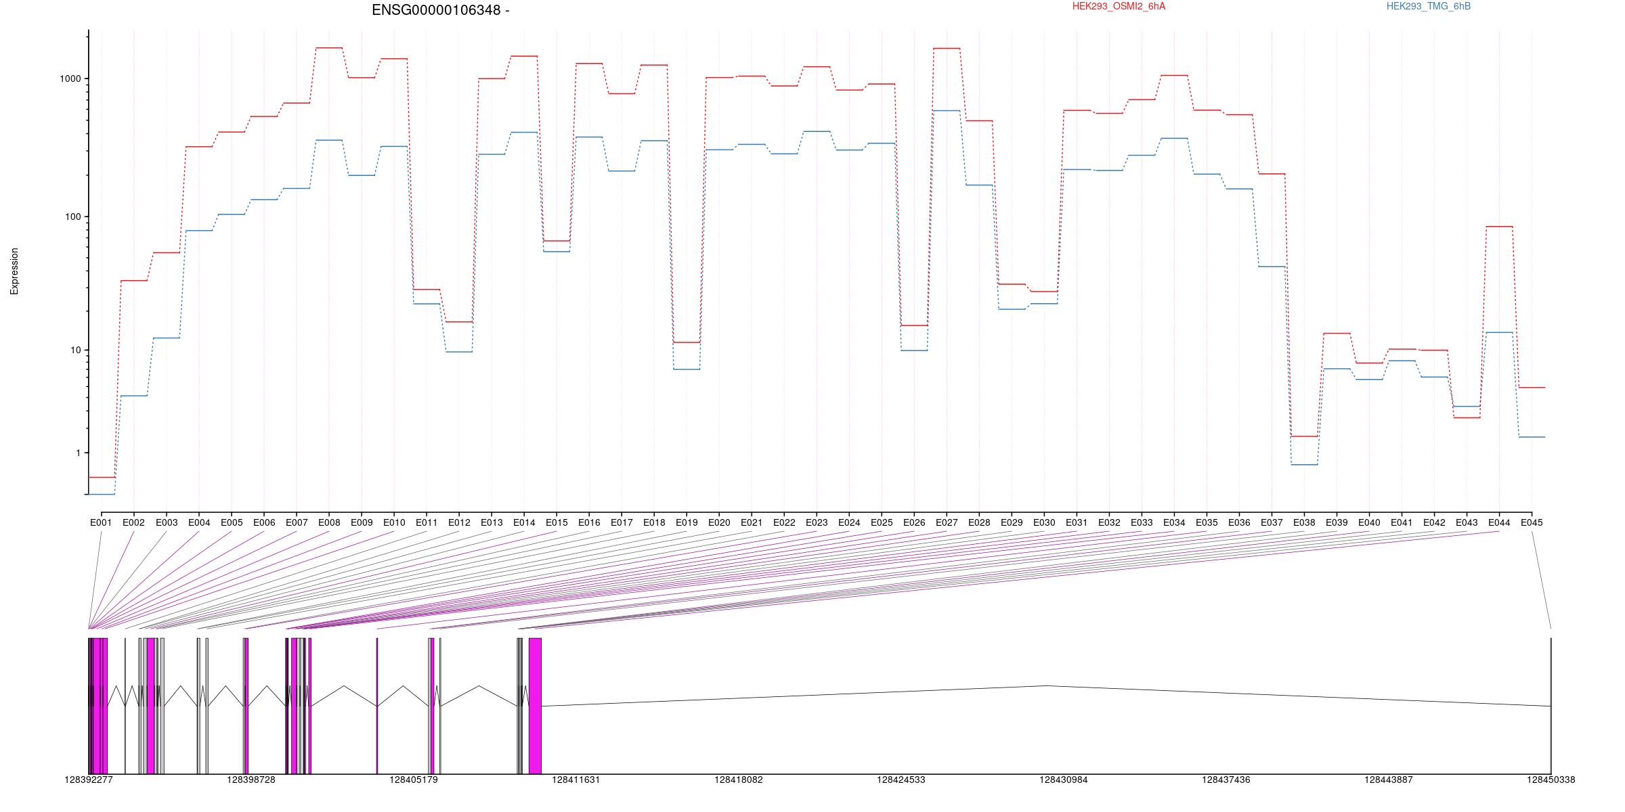This screenshot has height=812, width=1625.
Task: Click genomic coordinate 128405179
Action: click(414, 780)
